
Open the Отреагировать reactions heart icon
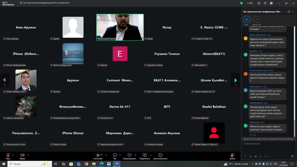tap(129, 155)
